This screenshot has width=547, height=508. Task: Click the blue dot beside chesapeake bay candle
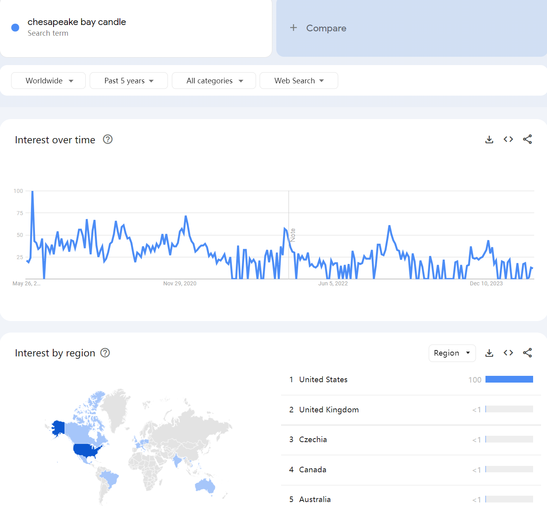click(15, 27)
